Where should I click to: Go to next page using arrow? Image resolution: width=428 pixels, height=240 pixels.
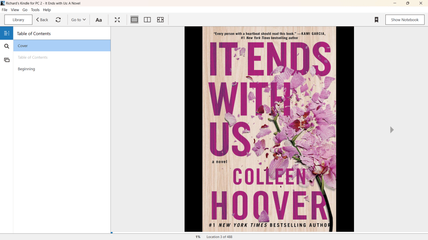pyautogui.click(x=392, y=130)
